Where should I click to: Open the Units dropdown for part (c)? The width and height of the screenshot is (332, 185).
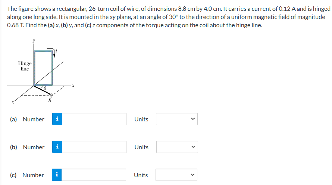coord(176,175)
